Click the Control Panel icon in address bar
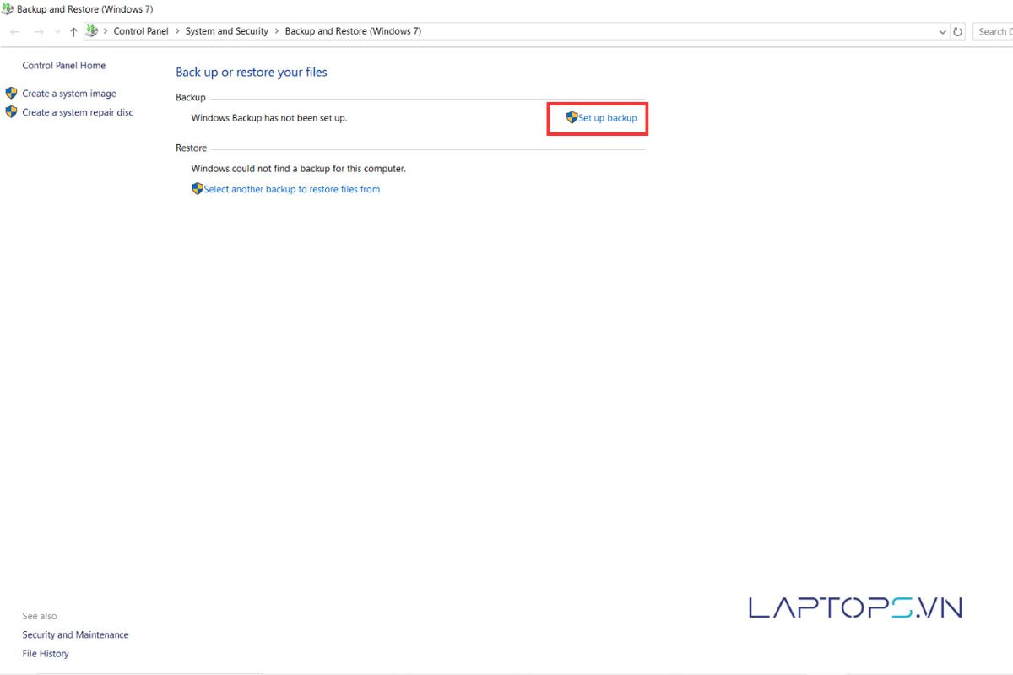 [x=91, y=31]
